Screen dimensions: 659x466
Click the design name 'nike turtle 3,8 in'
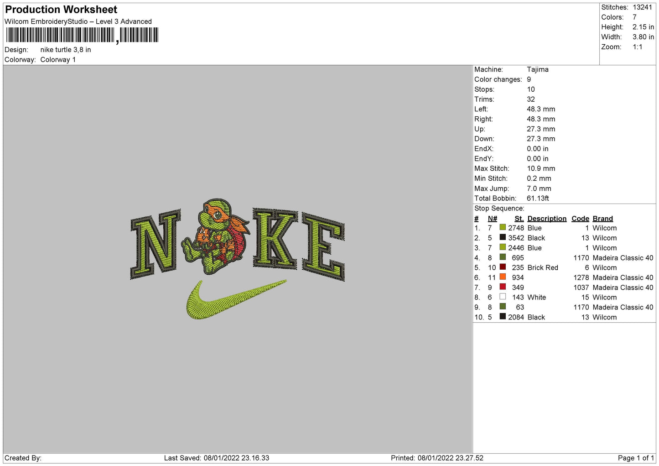[66, 50]
